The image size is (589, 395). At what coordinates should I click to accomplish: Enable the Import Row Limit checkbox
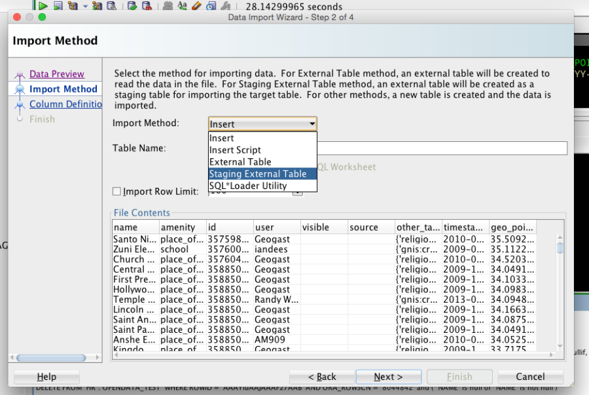click(x=117, y=192)
